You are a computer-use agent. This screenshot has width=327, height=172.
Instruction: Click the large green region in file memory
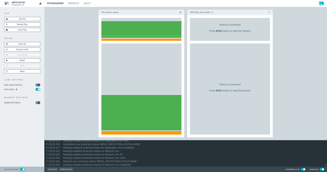[x=141, y=112]
